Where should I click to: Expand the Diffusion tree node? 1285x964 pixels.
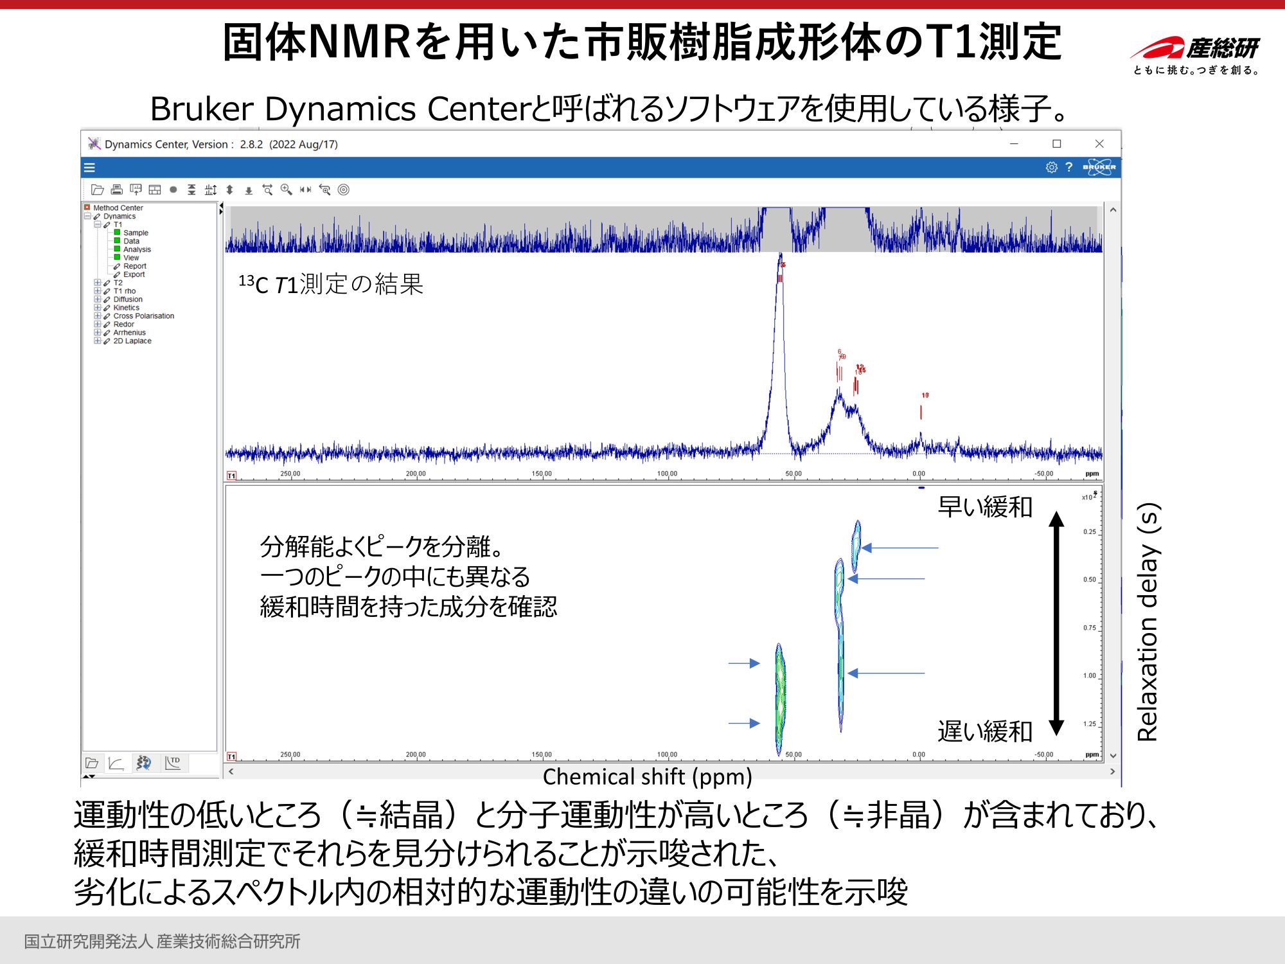coord(98,299)
